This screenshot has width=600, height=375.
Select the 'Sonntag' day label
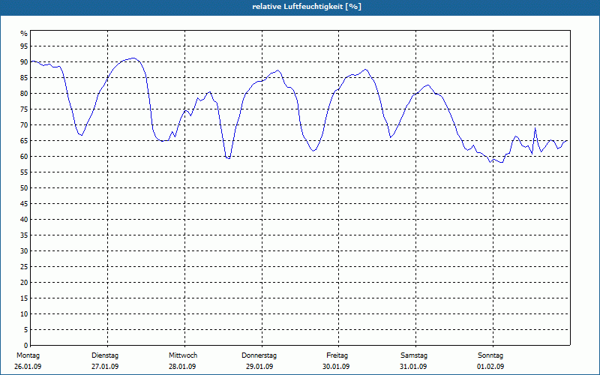[x=490, y=355]
